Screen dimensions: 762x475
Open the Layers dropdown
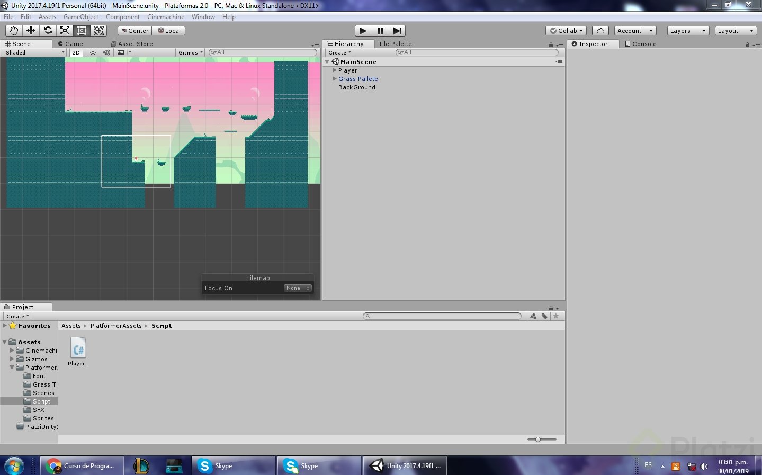point(688,31)
